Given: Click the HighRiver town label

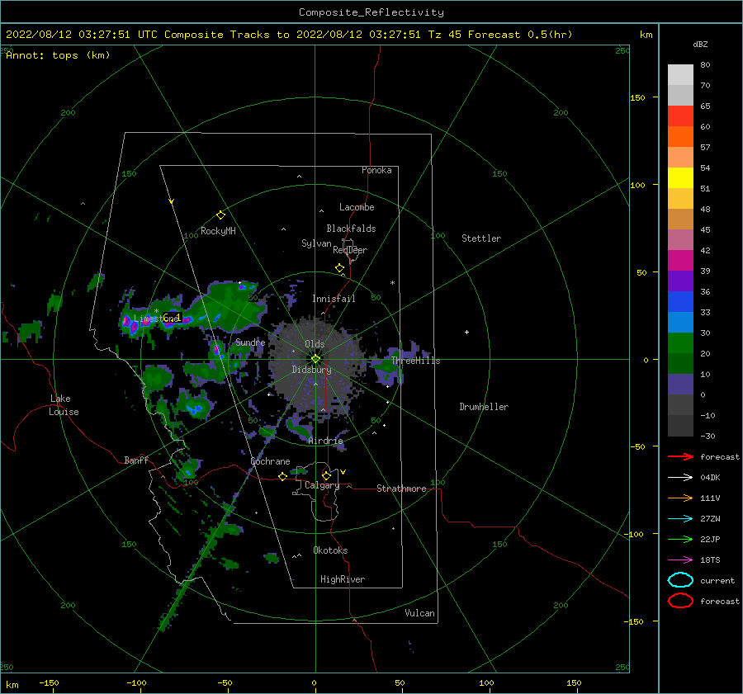Looking at the screenshot, I should coord(343,579).
